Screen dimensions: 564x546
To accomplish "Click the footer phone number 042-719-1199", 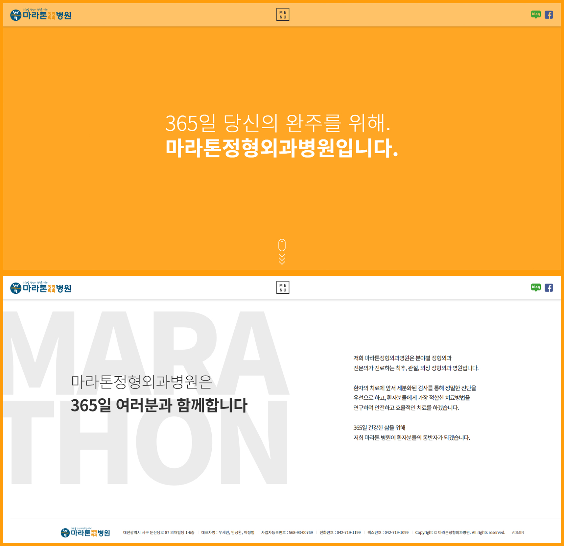I will click(348, 533).
